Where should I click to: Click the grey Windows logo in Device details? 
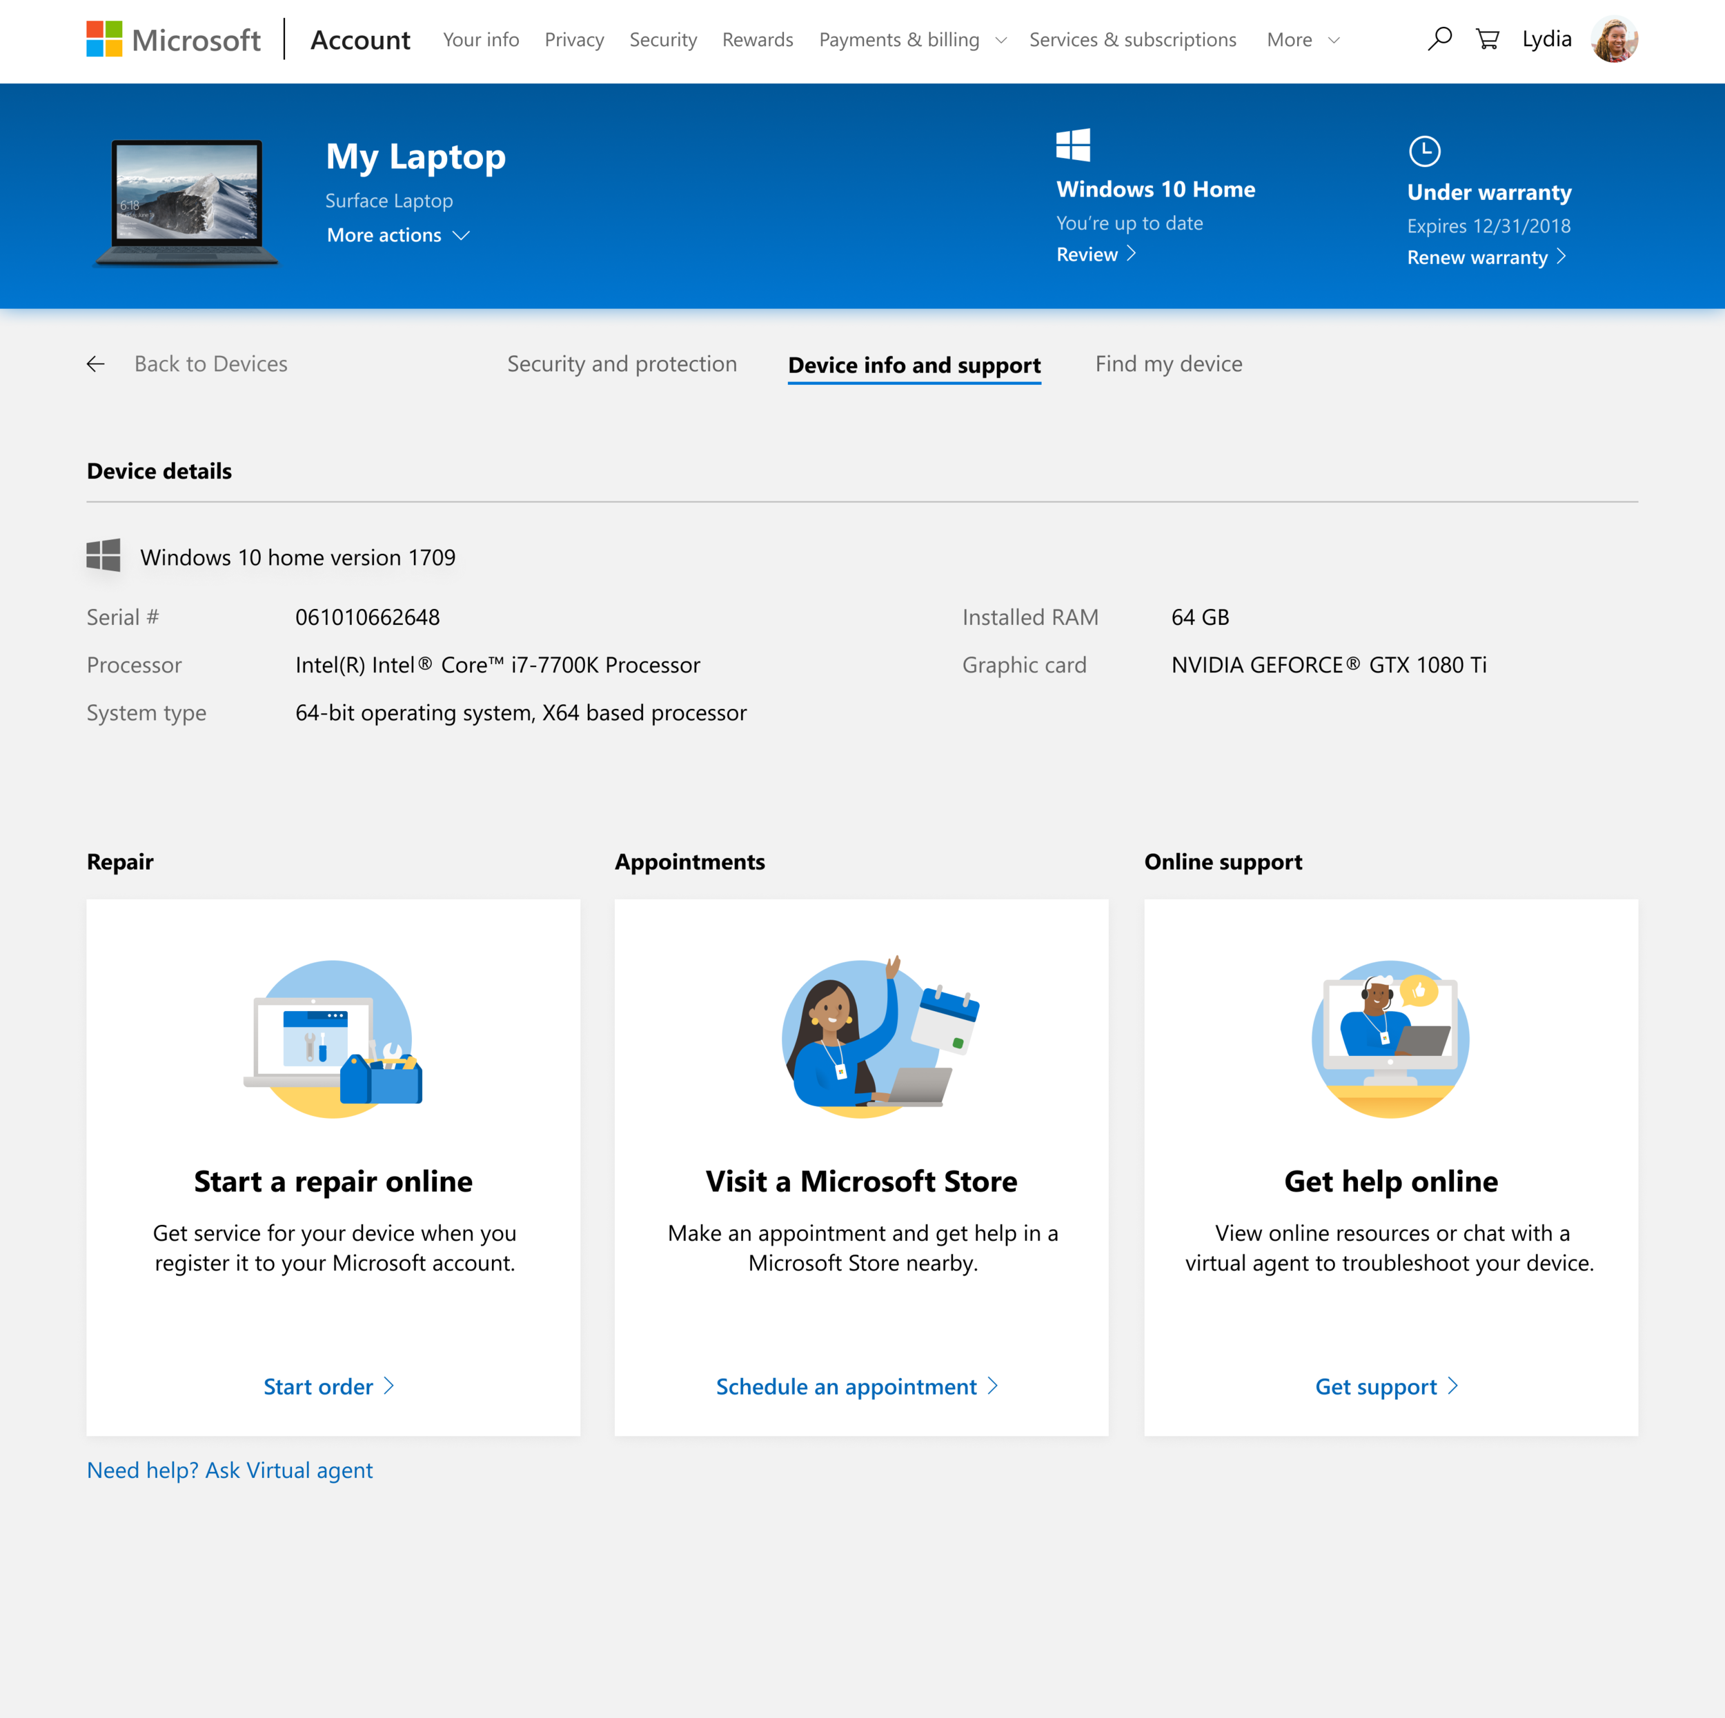tap(103, 555)
